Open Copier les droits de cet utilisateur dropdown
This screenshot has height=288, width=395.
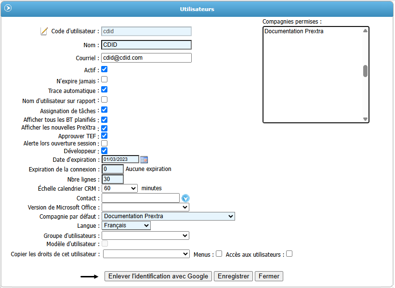146,254
